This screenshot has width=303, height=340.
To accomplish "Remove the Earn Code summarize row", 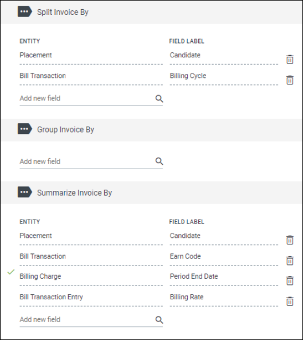I will [x=290, y=261].
